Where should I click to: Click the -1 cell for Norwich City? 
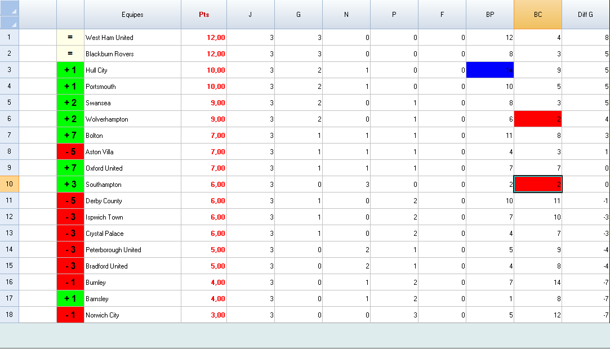coord(70,315)
